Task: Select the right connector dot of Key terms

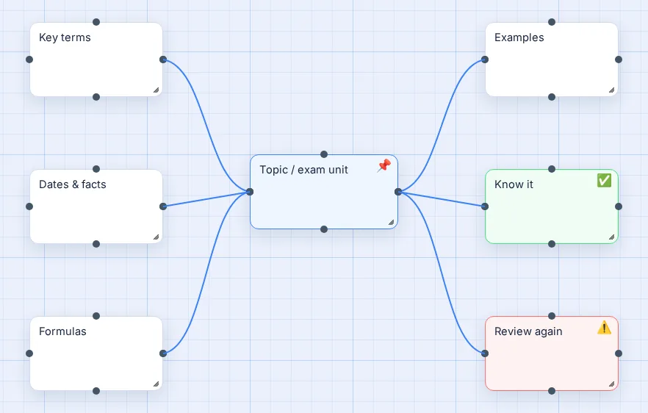Action: (163, 60)
